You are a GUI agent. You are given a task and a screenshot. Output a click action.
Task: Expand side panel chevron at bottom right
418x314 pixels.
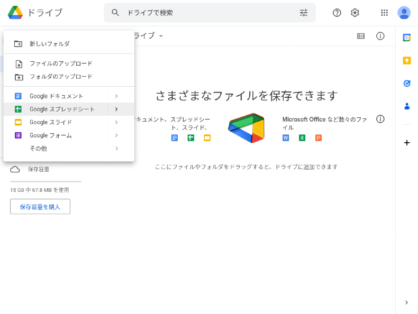tap(406, 302)
